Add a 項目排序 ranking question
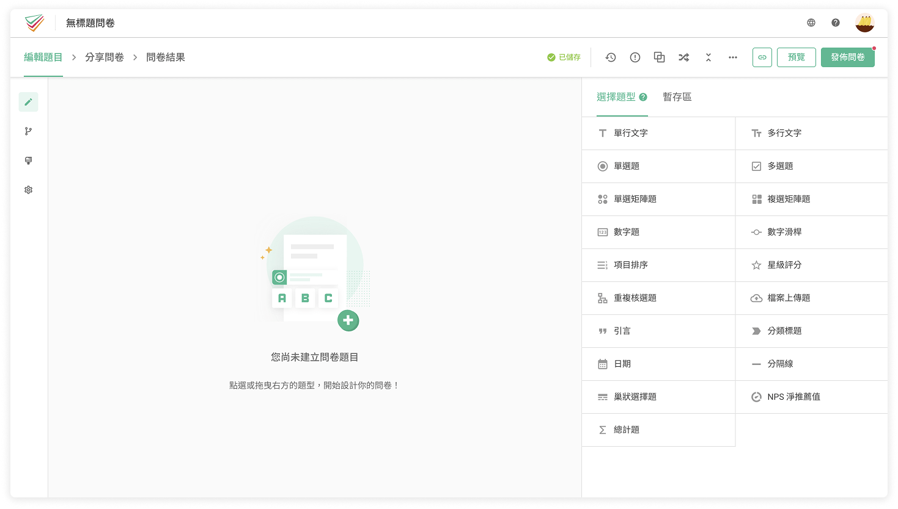 pyautogui.click(x=658, y=265)
